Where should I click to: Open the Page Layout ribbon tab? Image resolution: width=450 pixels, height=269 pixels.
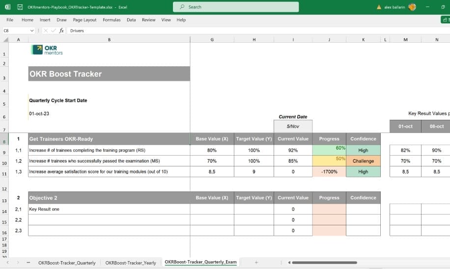(x=84, y=20)
